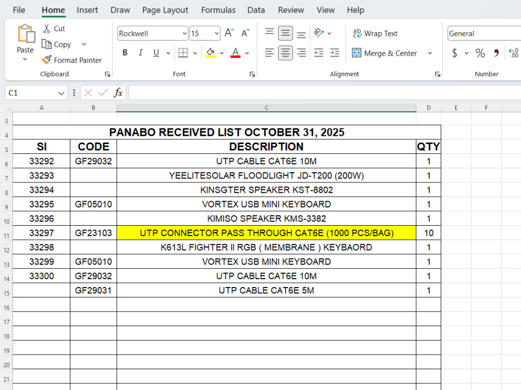Toggle Align Right
Viewport: 521px width, 390px height.
click(x=301, y=53)
